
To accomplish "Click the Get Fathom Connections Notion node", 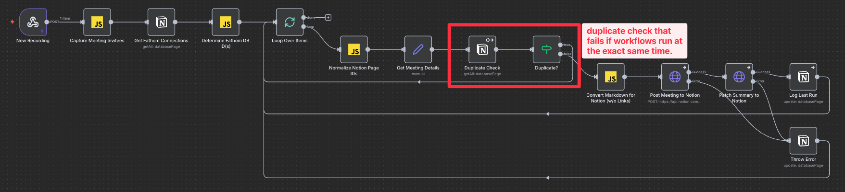I will click(162, 22).
